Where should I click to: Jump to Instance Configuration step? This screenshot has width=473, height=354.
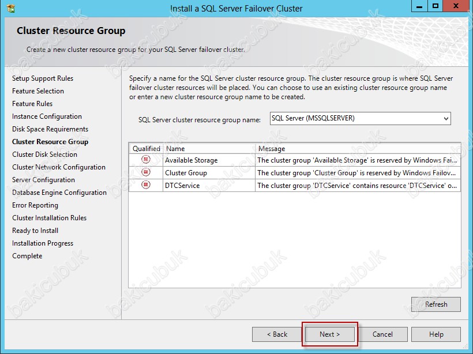click(x=47, y=116)
